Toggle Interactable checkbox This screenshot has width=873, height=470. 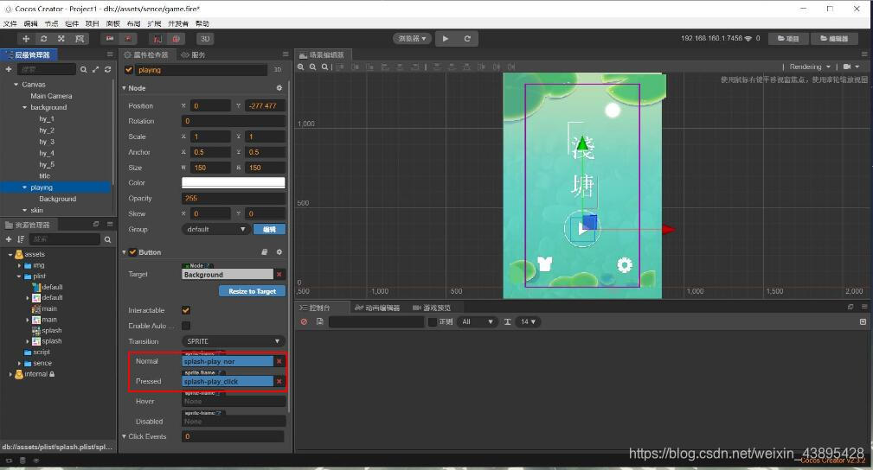coord(186,310)
